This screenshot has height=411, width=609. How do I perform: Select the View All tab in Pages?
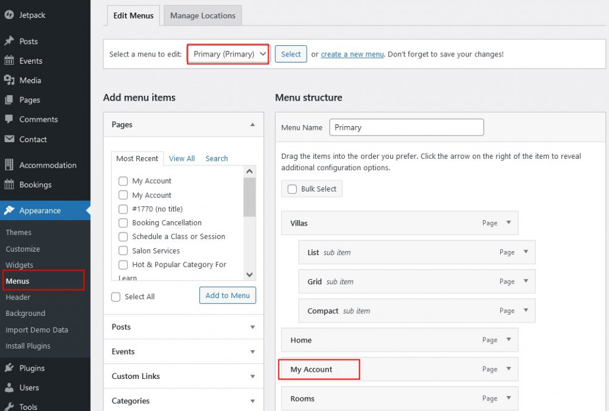pos(181,158)
